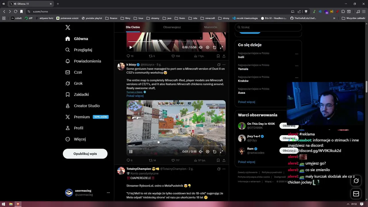Switch to the Obserwujesz tab
The width and height of the screenshot is (368, 207).
pos(172,27)
